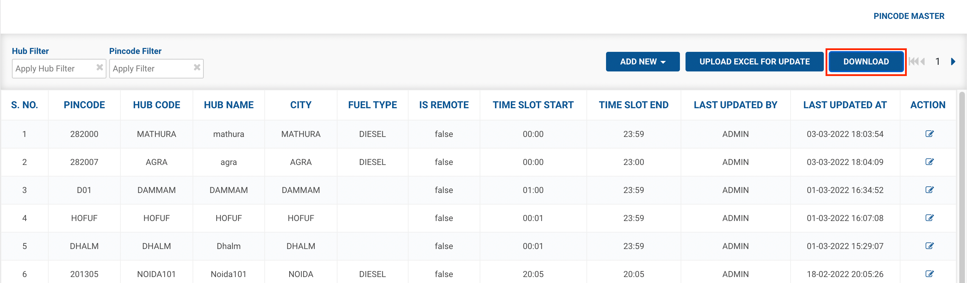Clear the Pincode Filter with X

click(x=197, y=68)
